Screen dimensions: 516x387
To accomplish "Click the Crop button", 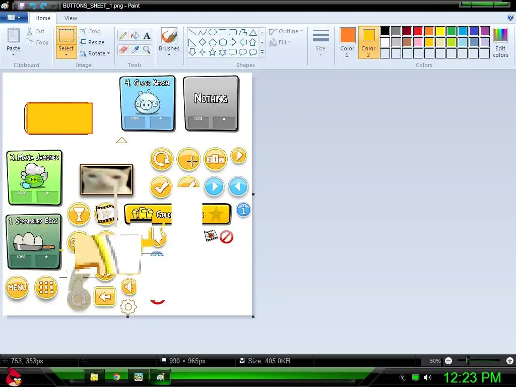I will coord(90,31).
